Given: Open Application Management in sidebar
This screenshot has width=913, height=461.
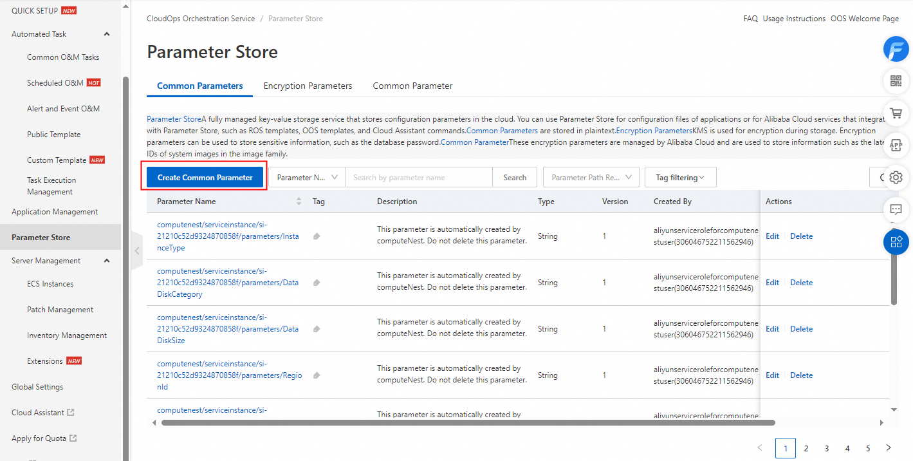Looking at the screenshot, I should [55, 212].
